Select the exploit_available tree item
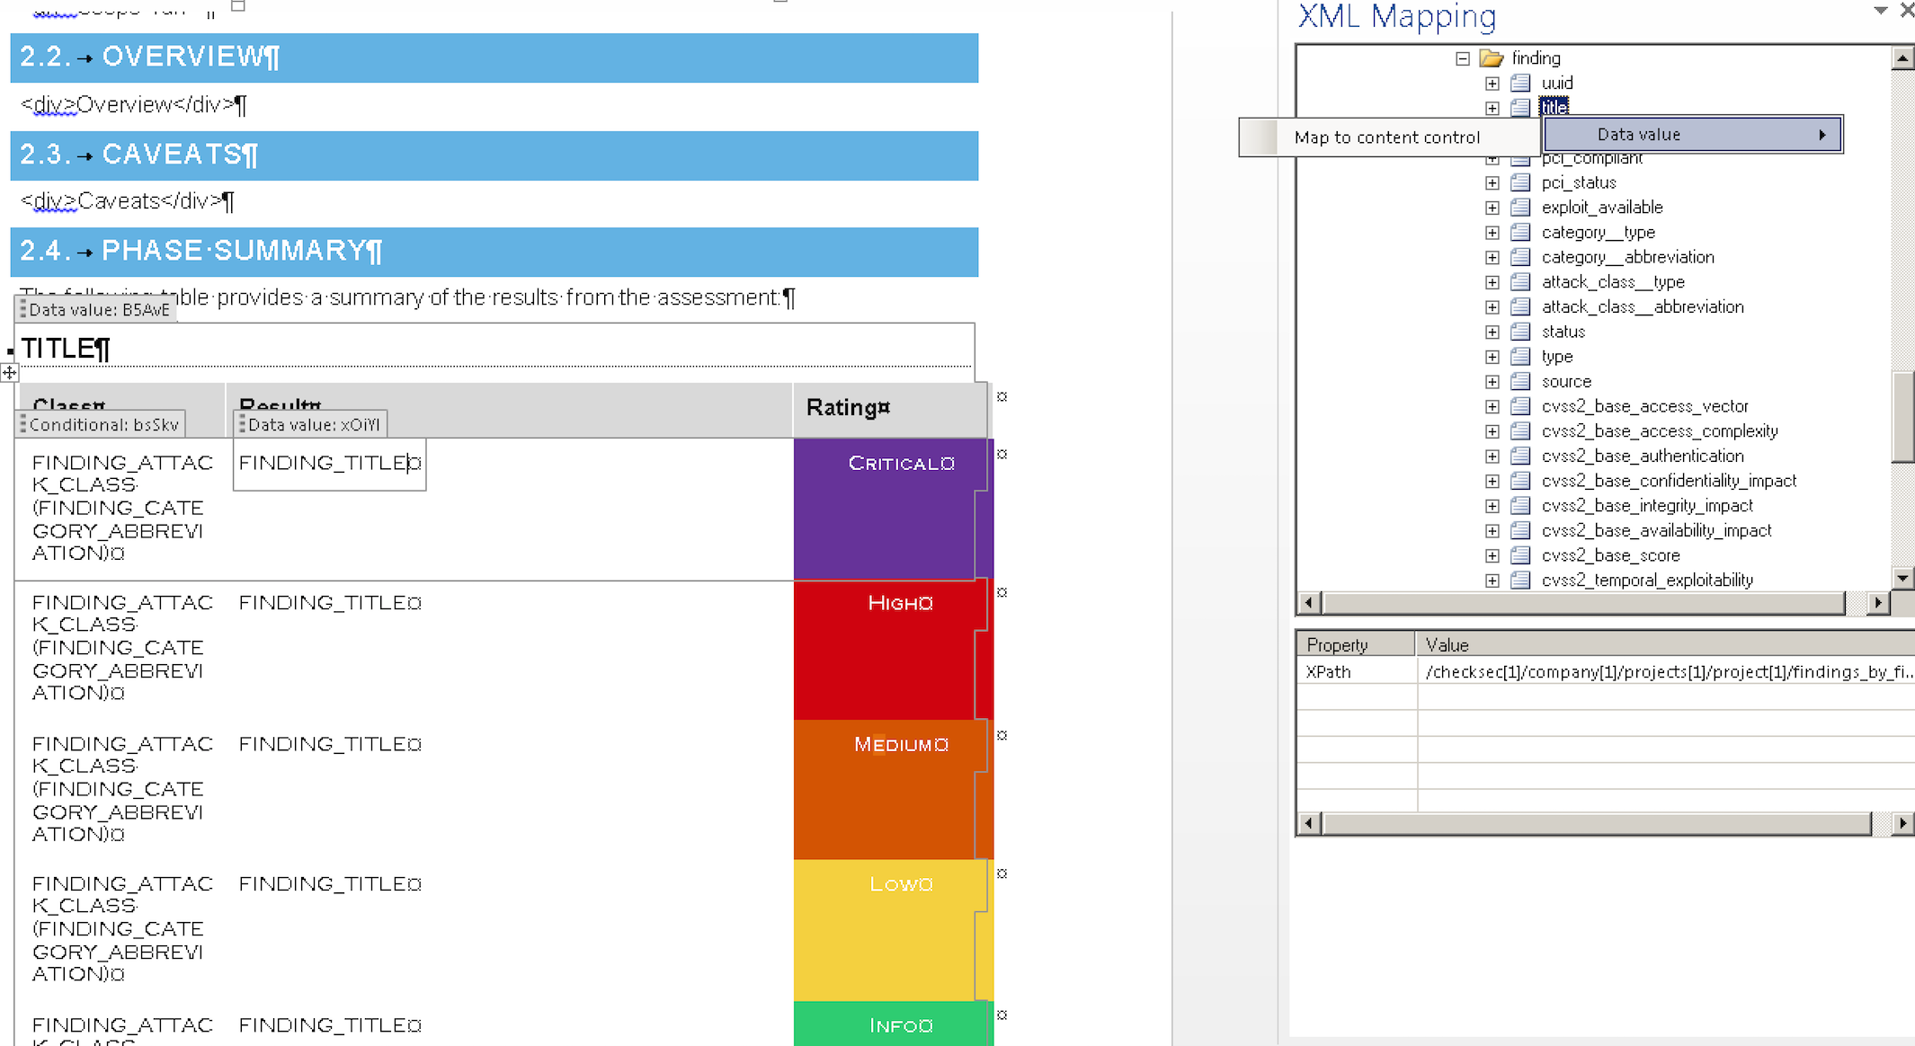Image resolution: width=1915 pixels, height=1046 pixels. click(1602, 208)
